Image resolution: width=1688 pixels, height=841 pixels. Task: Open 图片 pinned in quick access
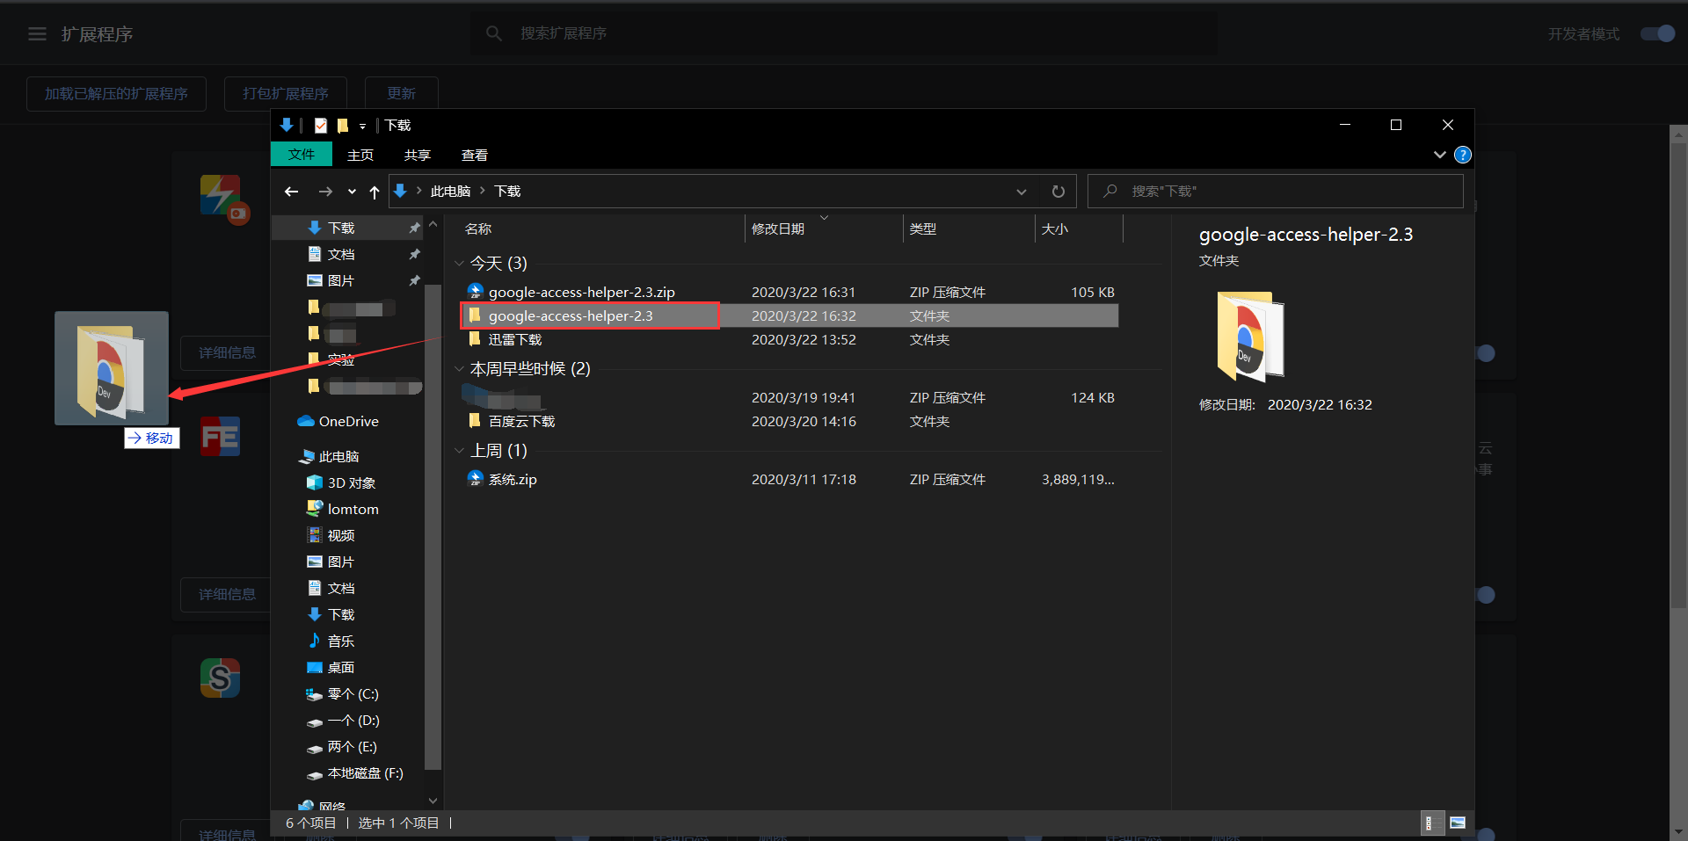[x=341, y=280]
